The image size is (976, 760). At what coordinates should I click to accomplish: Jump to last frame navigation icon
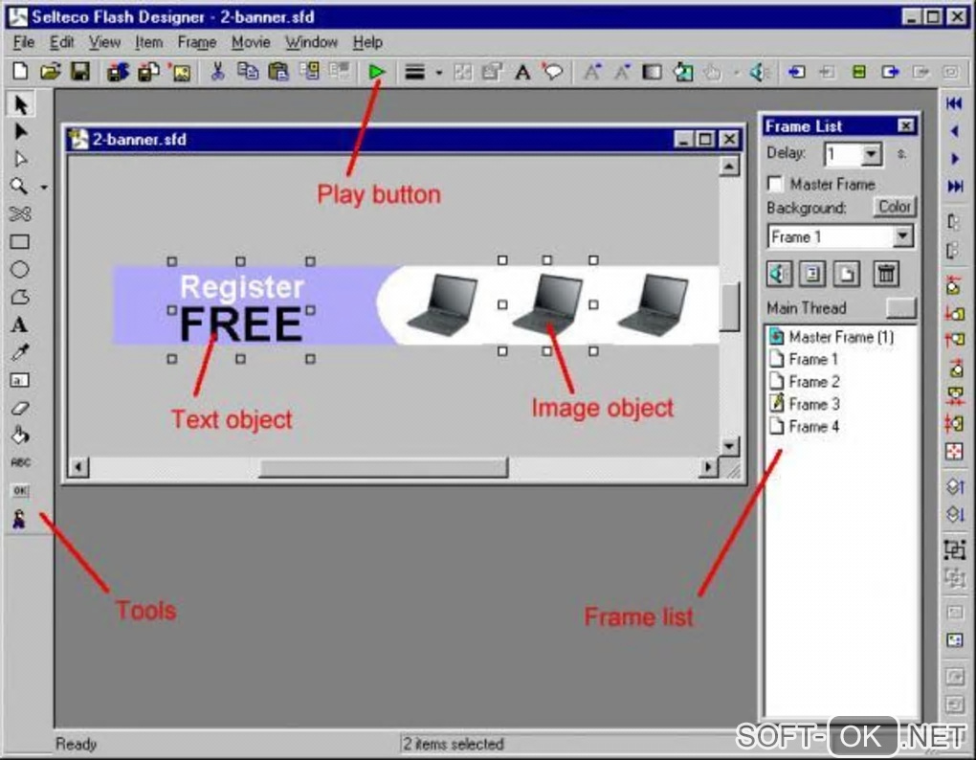(x=954, y=186)
